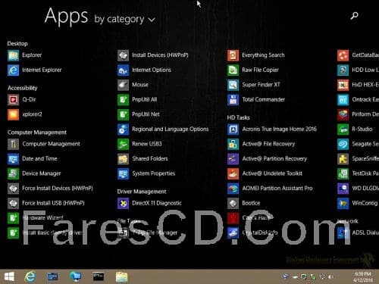Open TestDisk icon

(343, 173)
